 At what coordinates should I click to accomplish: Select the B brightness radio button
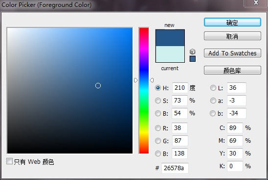point(158,113)
